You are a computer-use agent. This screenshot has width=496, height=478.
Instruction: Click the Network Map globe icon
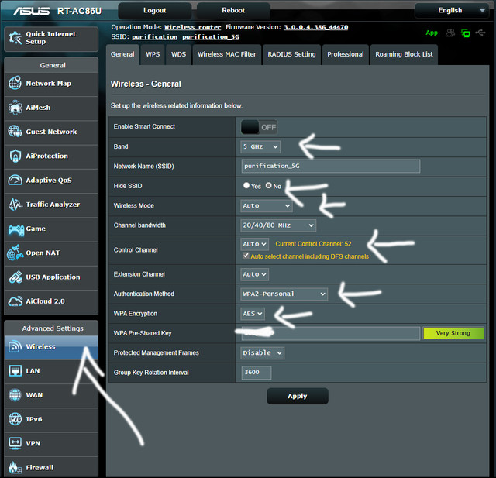pos(15,83)
